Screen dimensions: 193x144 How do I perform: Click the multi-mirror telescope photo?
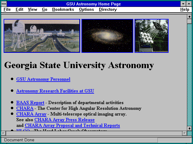pos(151,36)
